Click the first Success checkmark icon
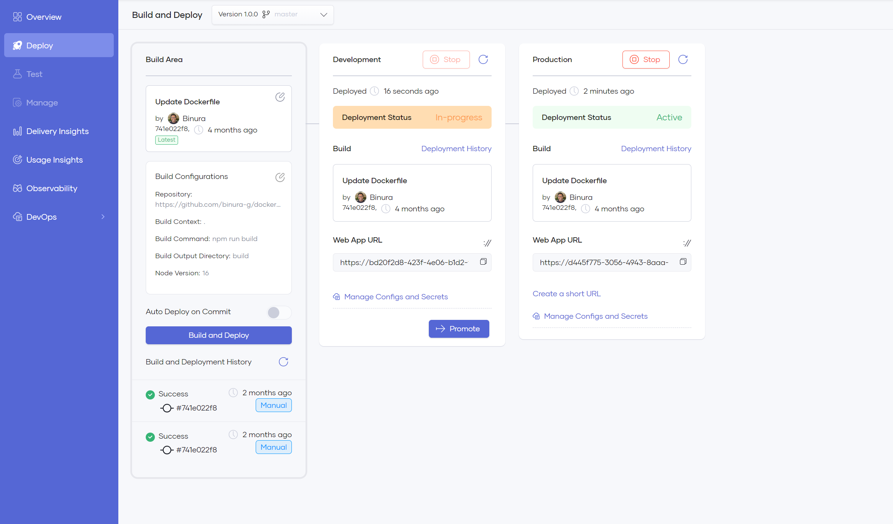 pos(150,395)
